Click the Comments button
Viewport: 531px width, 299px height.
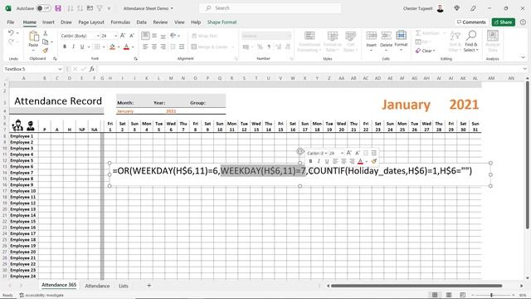[471, 22]
